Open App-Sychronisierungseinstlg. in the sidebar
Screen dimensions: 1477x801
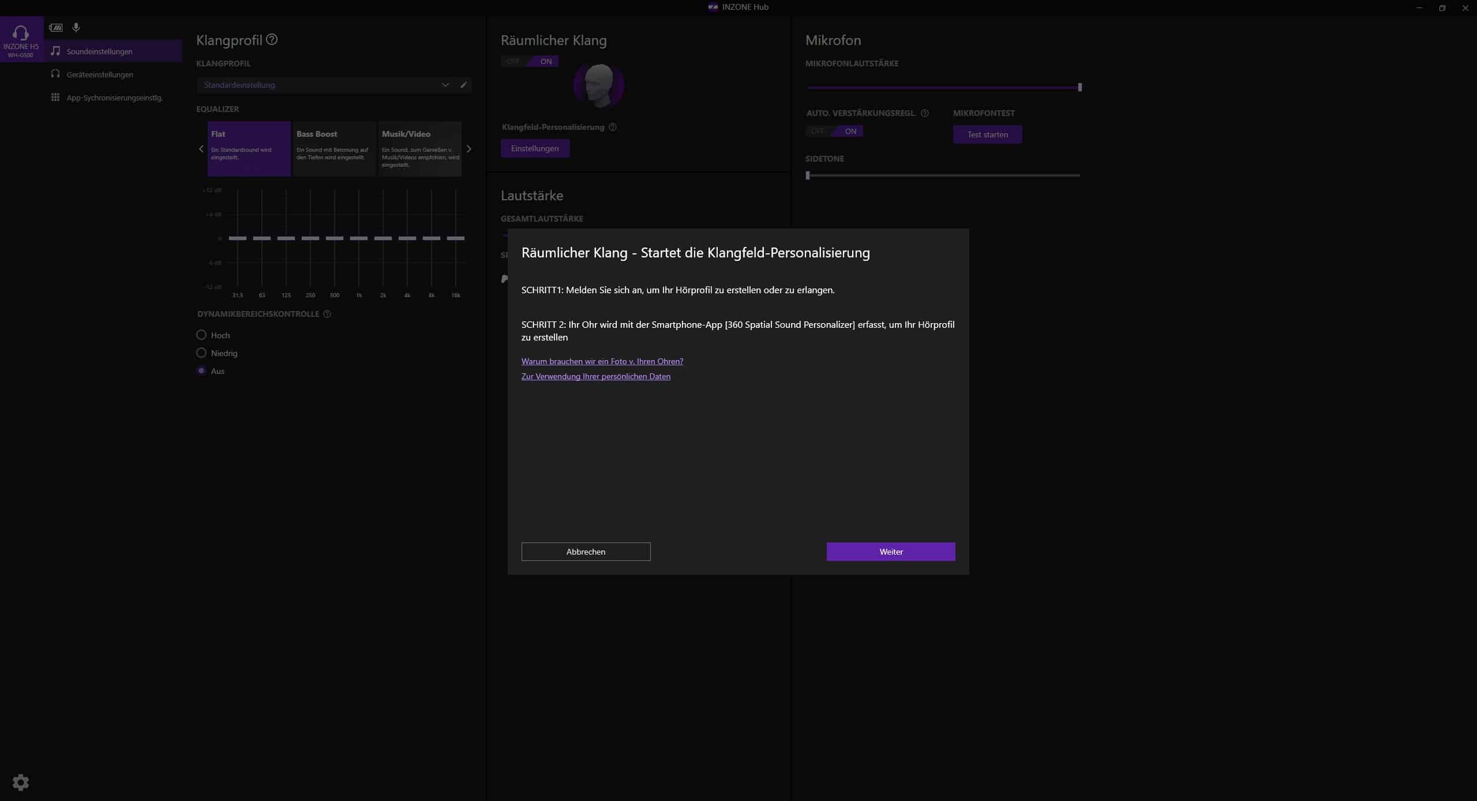coord(114,98)
